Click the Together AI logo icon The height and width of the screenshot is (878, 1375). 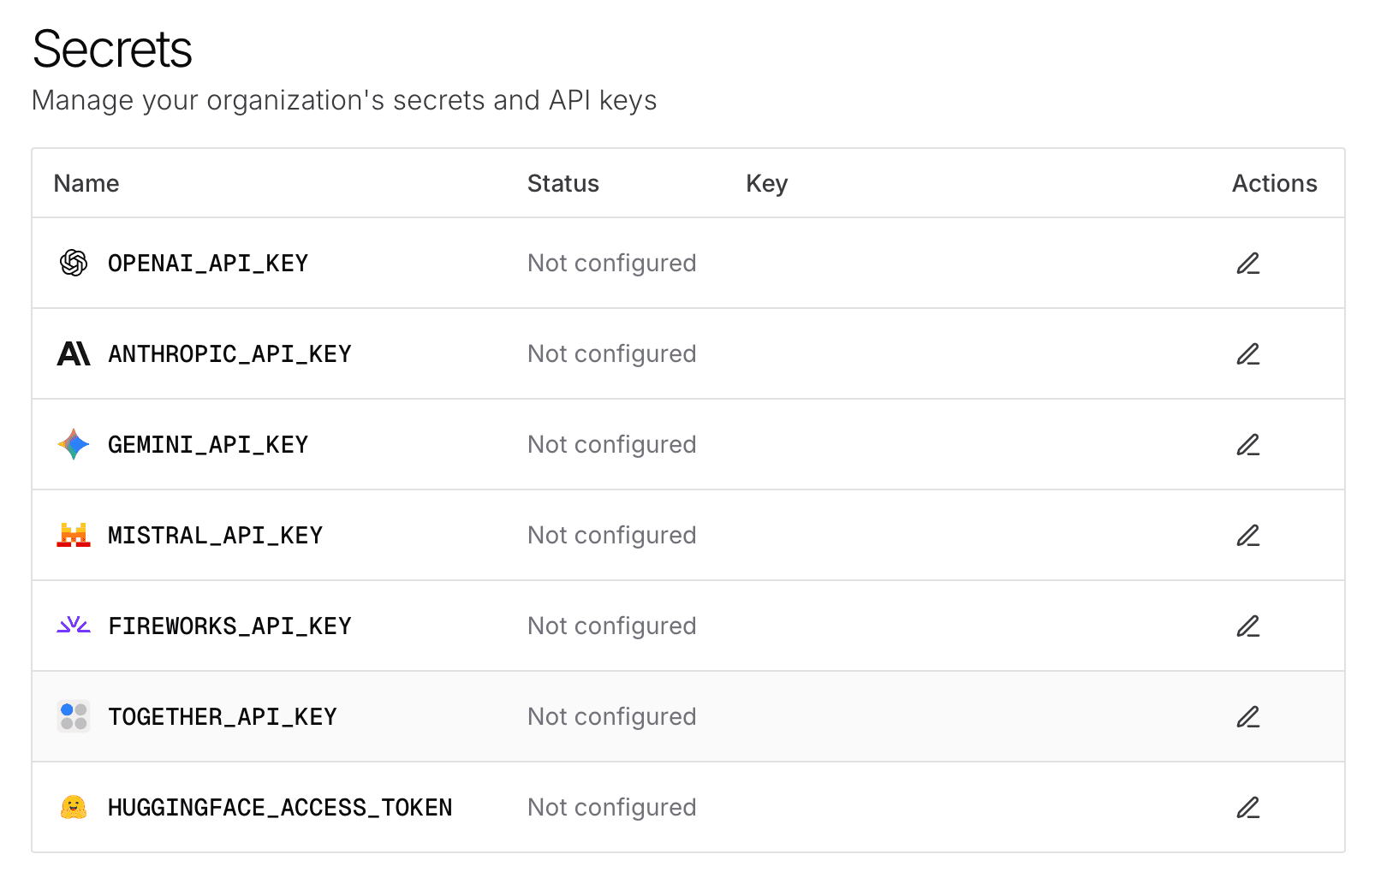pyautogui.click(x=74, y=716)
